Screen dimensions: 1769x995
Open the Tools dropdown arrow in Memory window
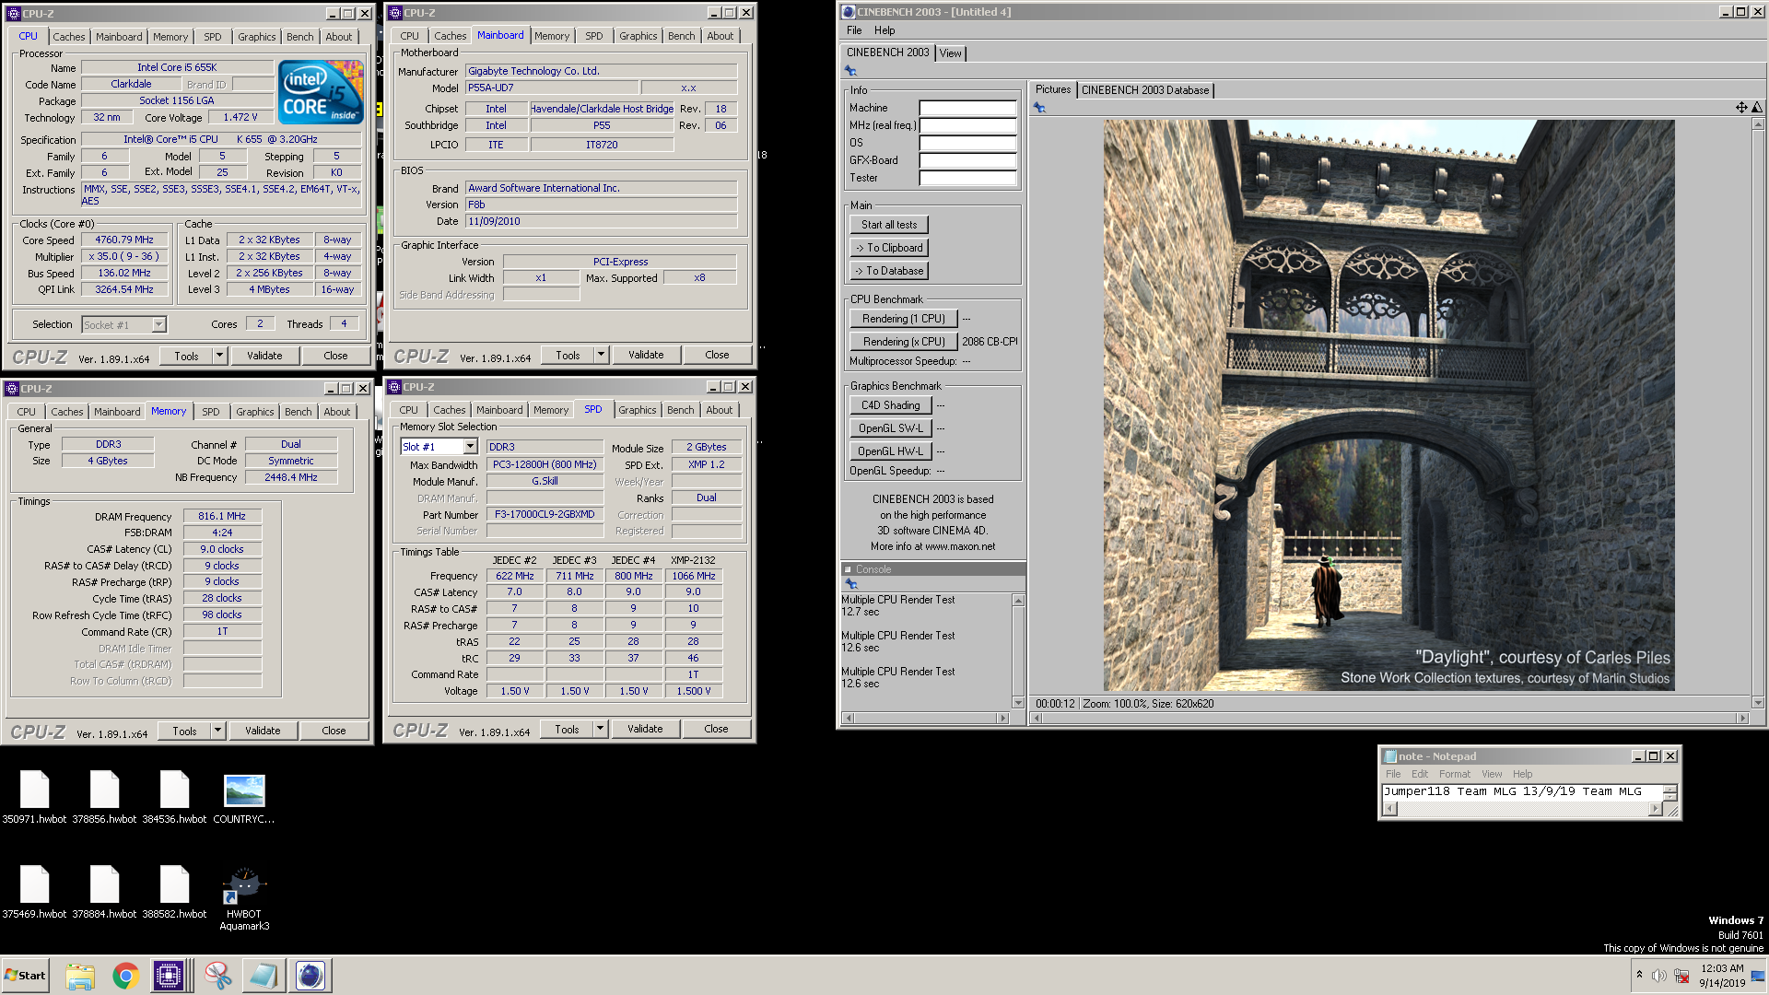217,731
